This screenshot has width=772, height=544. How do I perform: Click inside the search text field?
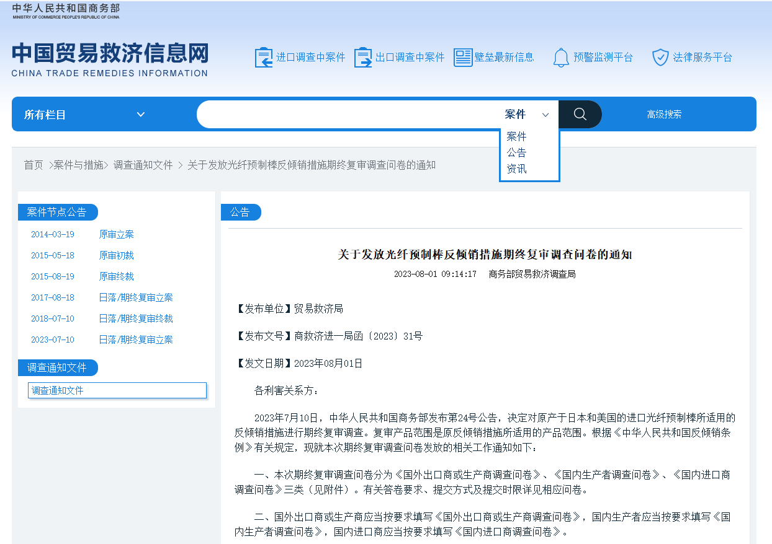click(348, 115)
